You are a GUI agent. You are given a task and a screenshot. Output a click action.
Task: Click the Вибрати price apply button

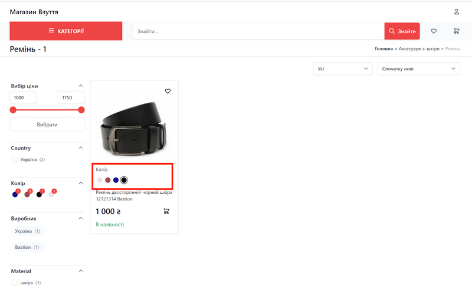point(47,124)
